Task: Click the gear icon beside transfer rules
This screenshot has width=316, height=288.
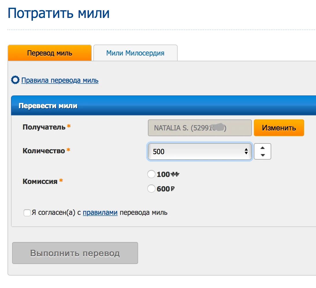Action: 15,80
